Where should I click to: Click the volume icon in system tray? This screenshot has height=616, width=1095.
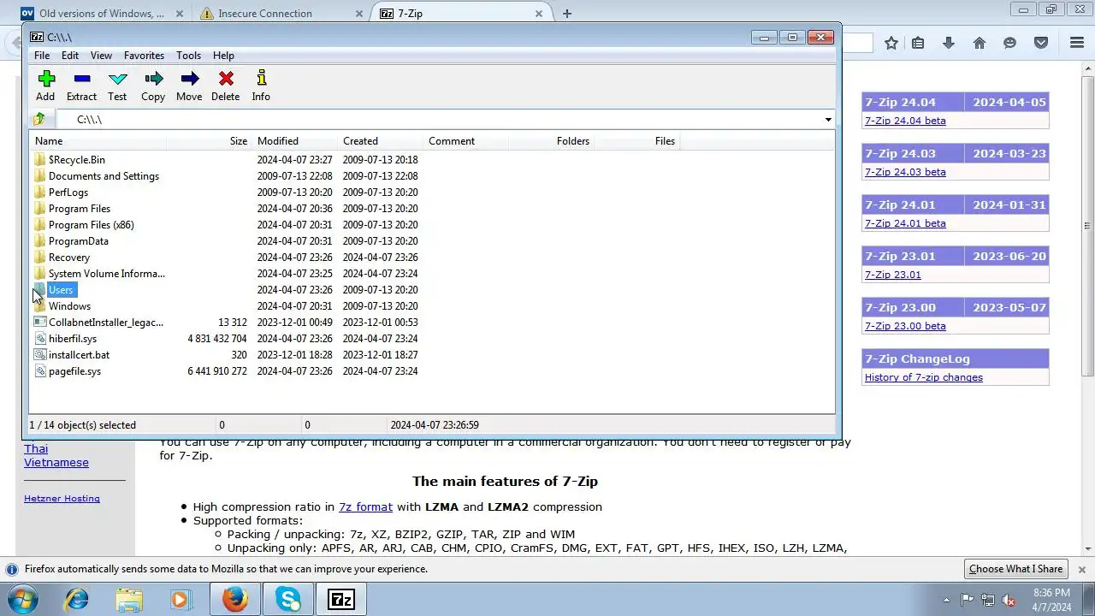coord(1008,600)
